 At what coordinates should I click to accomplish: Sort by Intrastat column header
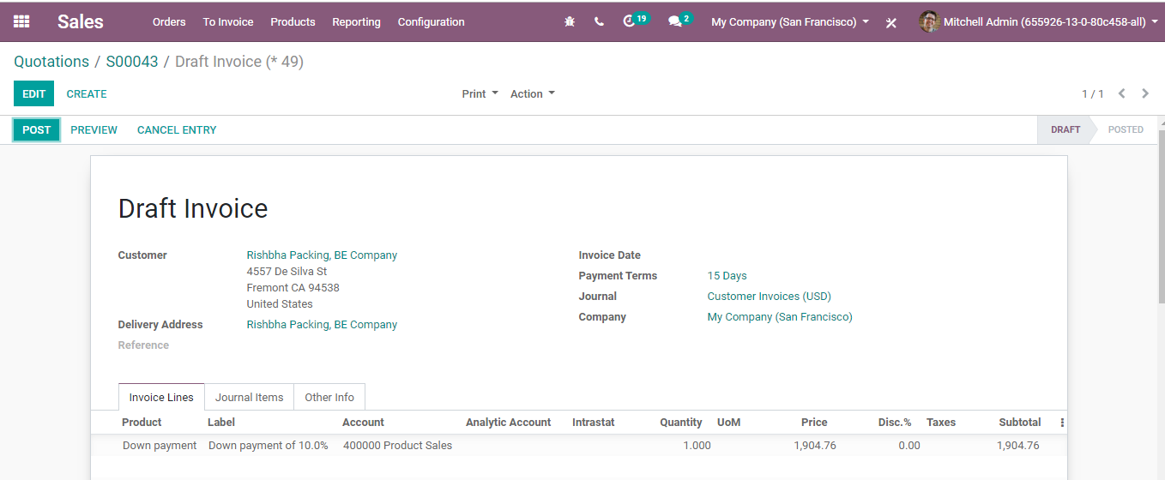click(x=594, y=423)
